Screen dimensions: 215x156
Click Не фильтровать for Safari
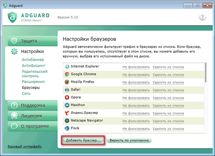(x=136, y=90)
